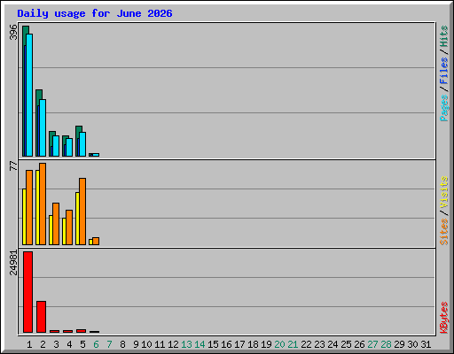
Task: Click day label 2 on the x-axis
Action: coord(43,344)
